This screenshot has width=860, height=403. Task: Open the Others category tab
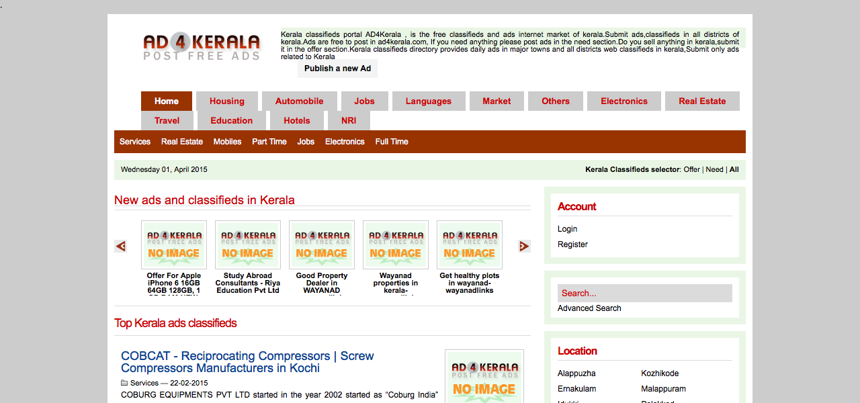(556, 101)
